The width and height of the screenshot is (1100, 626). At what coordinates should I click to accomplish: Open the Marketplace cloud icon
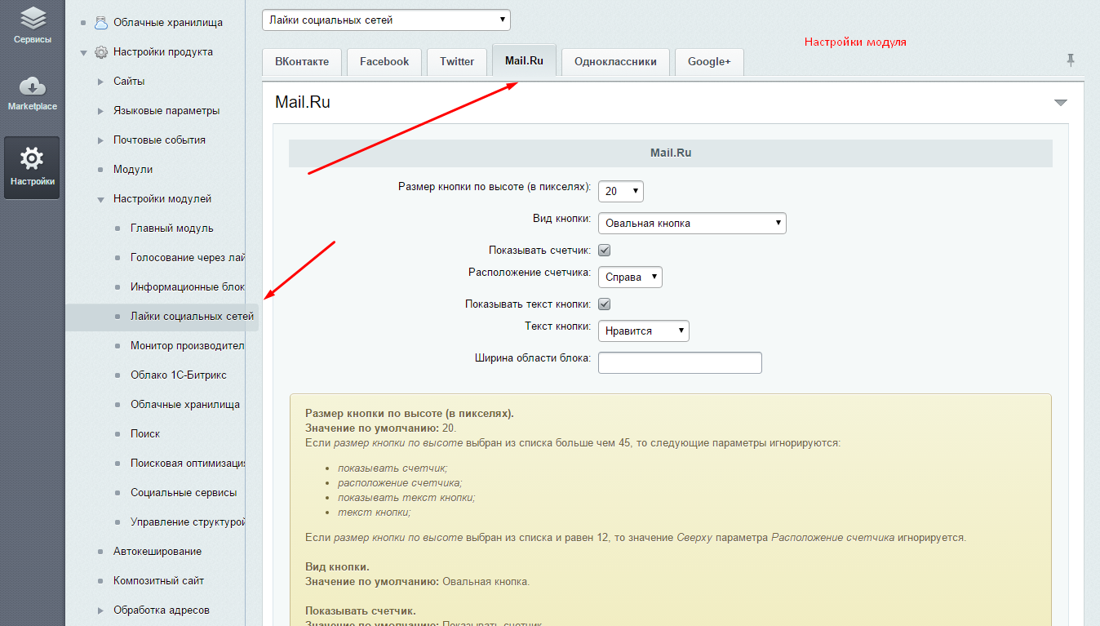(x=33, y=87)
